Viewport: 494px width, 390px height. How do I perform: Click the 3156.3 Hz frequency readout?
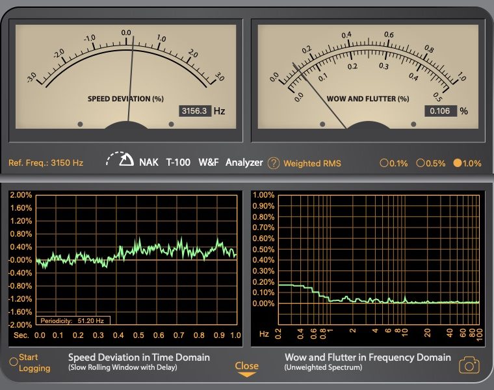click(194, 111)
